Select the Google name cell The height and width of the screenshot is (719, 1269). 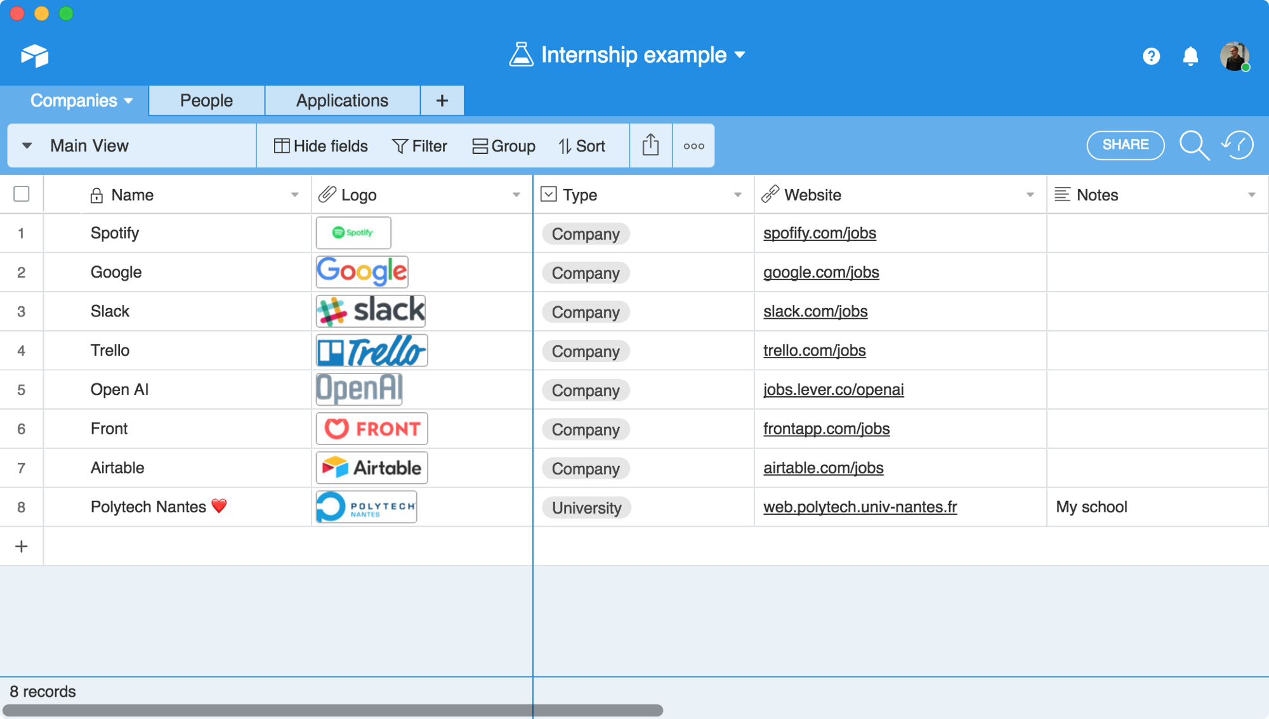pos(178,272)
